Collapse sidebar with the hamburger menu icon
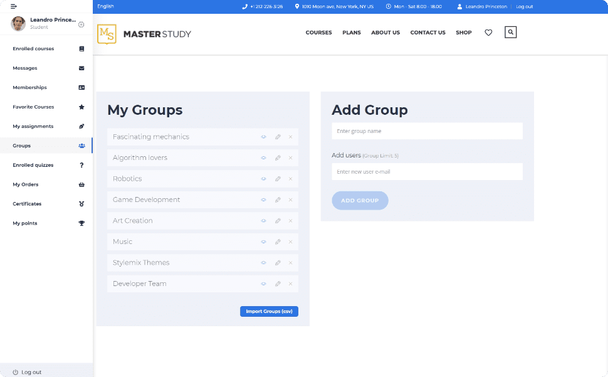608x377 pixels. point(14,6)
